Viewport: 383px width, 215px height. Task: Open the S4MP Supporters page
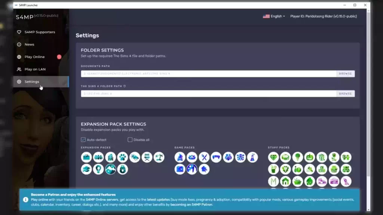point(40,32)
